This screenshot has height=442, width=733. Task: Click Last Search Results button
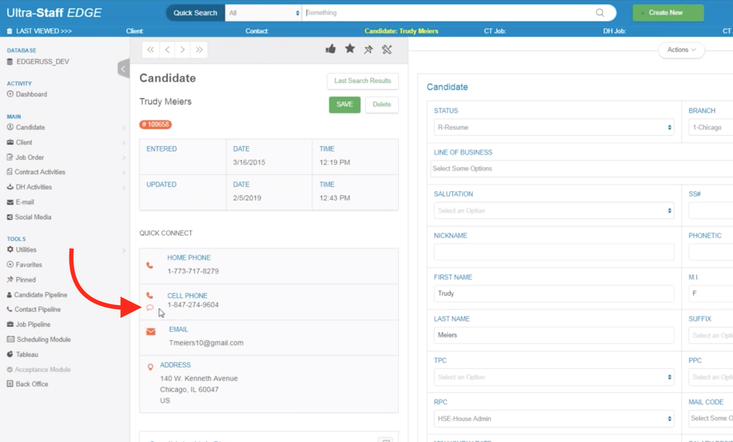click(x=363, y=81)
